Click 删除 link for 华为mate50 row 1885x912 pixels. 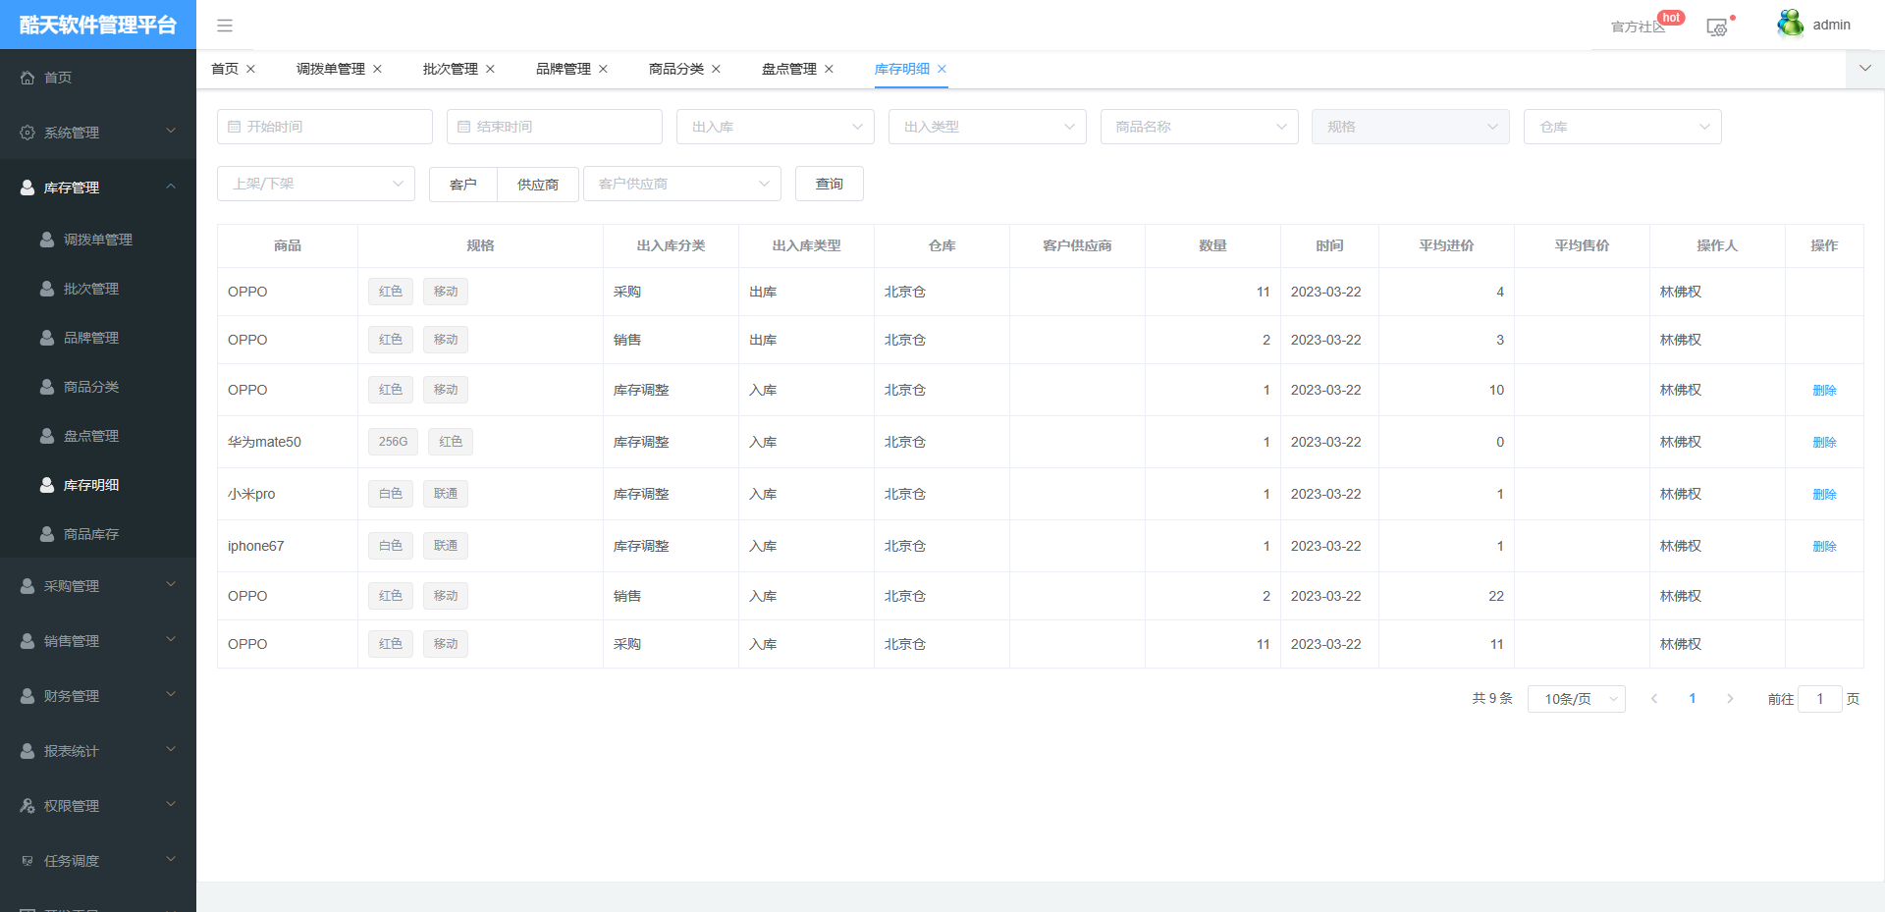[1824, 443]
